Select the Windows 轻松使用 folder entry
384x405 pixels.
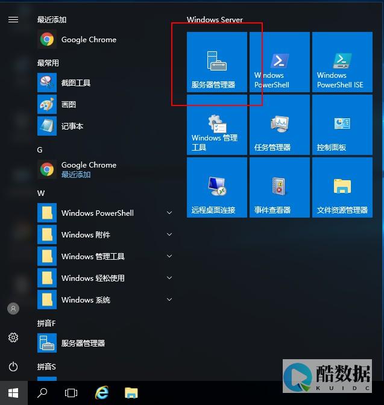(x=105, y=278)
